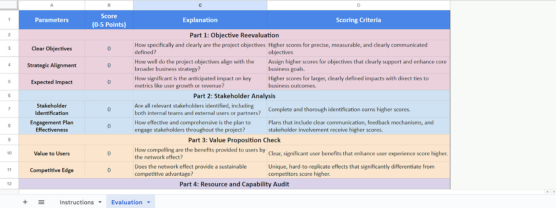The height and width of the screenshot is (208, 556).
Task: Click explanation about sustainable competitive advantage
Action: pos(200,170)
